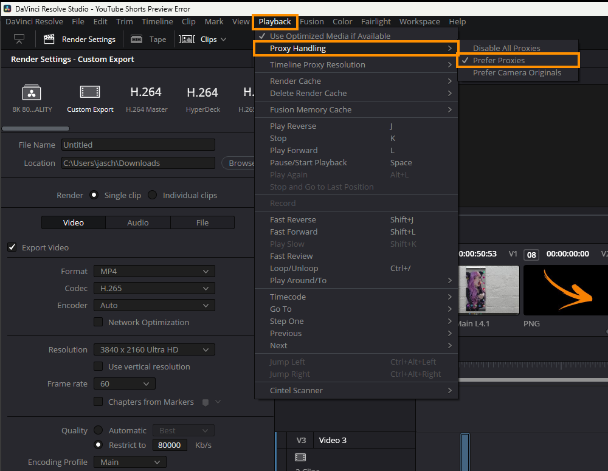The width and height of the screenshot is (608, 471).
Task: Select Prefer Proxies option
Action: 518,61
